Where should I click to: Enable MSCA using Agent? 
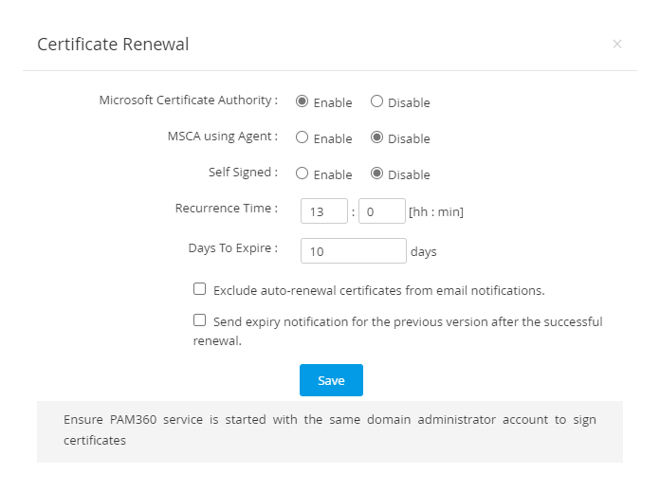click(302, 137)
